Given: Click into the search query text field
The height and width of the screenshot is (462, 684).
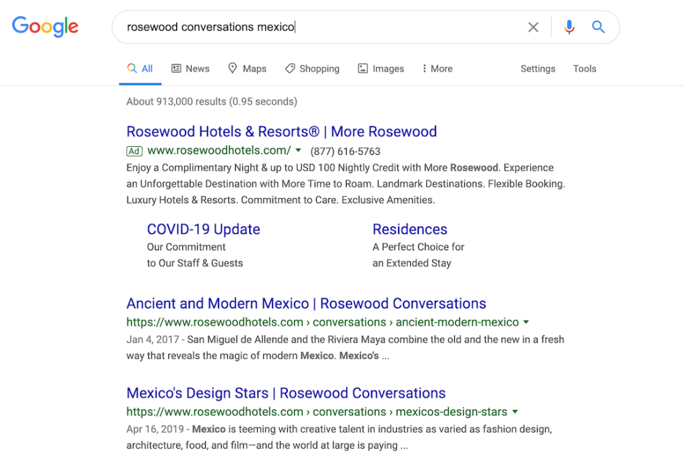Looking at the screenshot, I should point(321,27).
